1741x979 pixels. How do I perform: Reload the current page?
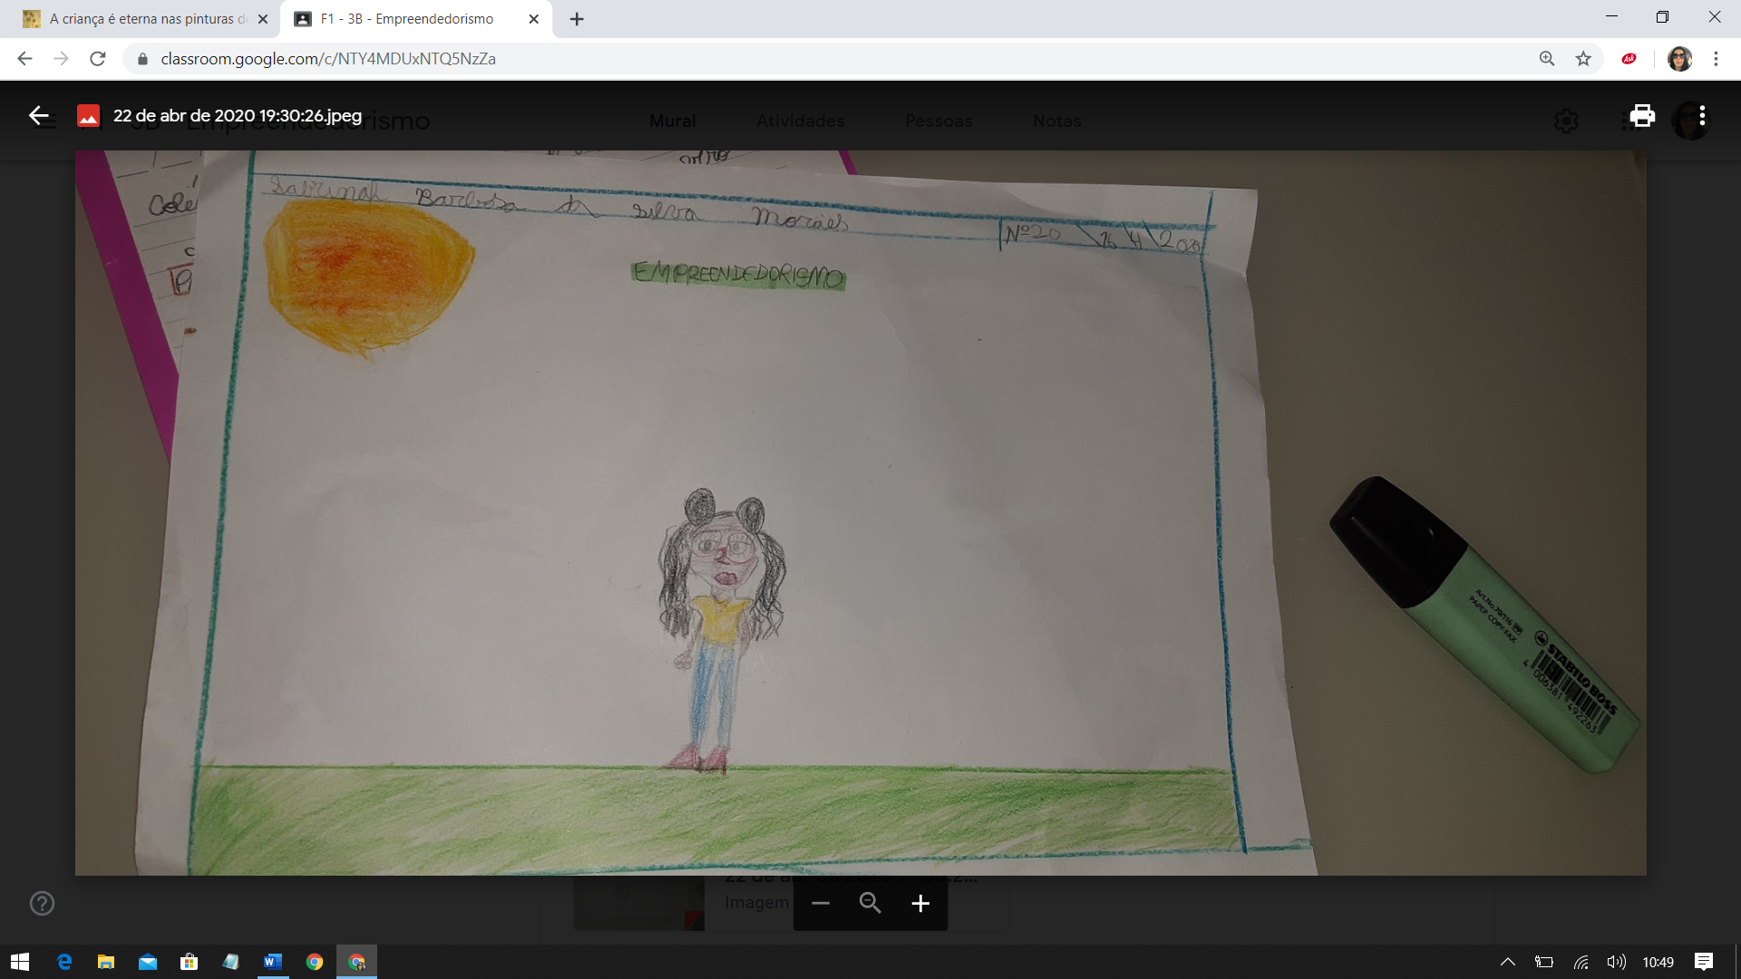[x=98, y=59]
